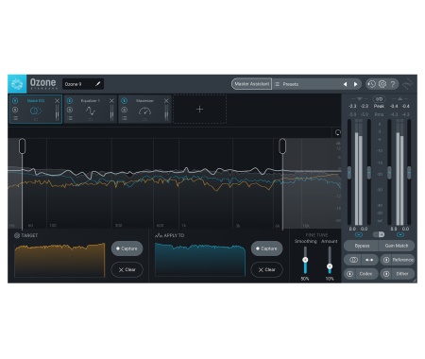
Task: Toggle Reference power icon
Action: (386, 260)
